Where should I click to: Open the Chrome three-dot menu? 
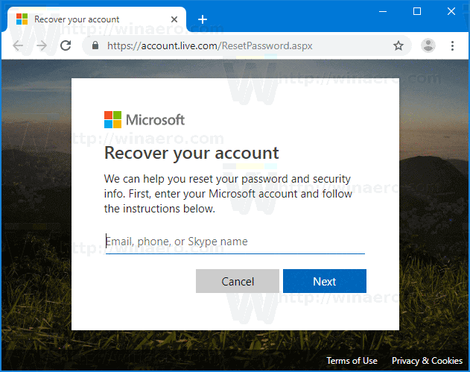click(x=452, y=46)
